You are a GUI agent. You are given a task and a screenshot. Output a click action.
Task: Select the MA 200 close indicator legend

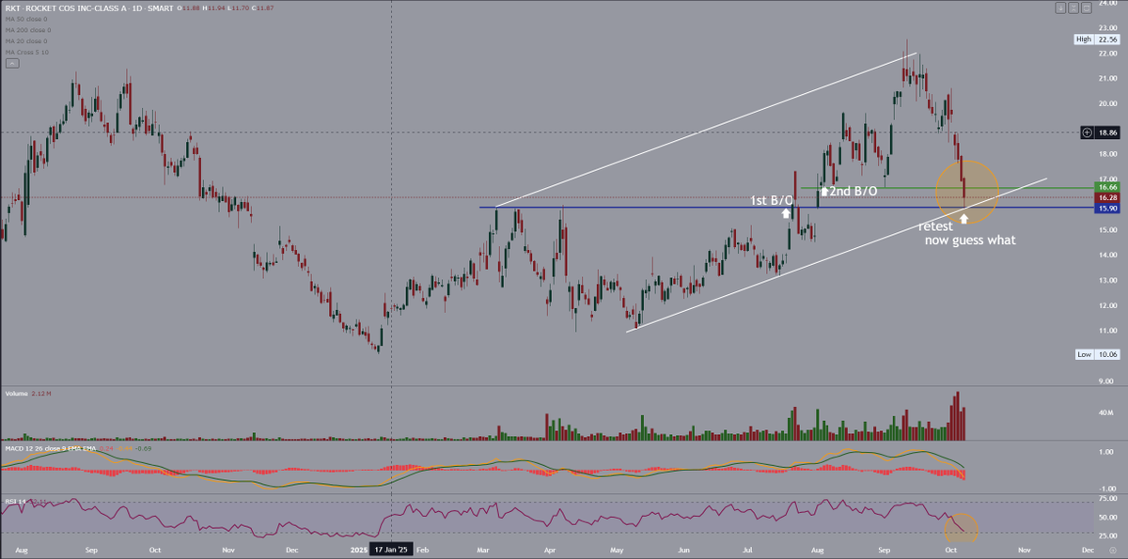(x=28, y=30)
